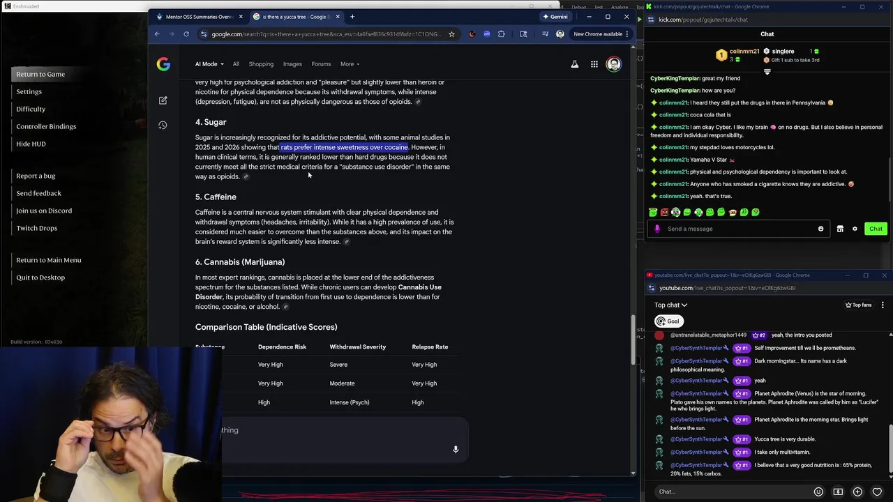This screenshot has width=893, height=502.
Task: Open the Top chat dropdown in YouTube
Action: pyautogui.click(x=670, y=305)
